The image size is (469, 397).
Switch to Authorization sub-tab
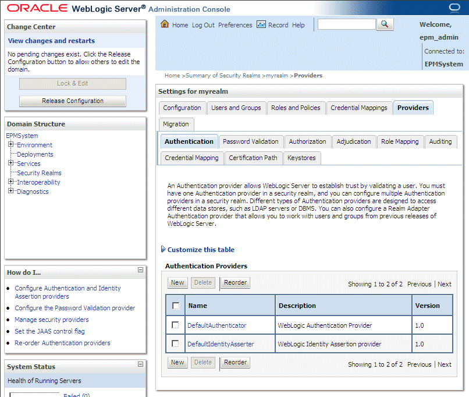coord(307,141)
